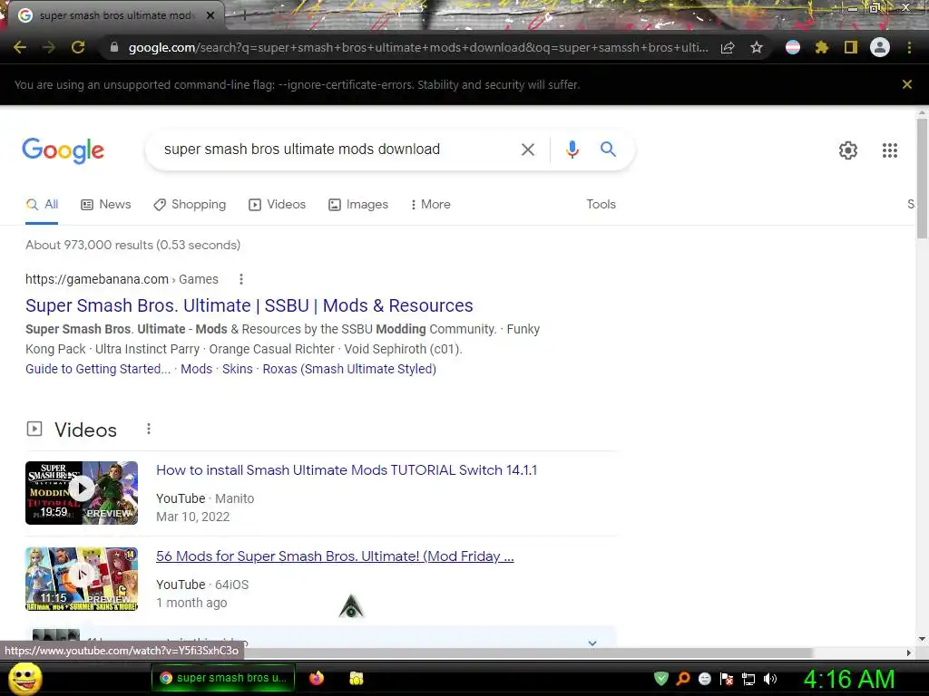Bookmark this page with the star
Image resolution: width=929 pixels, height=696 pixels.
pos(757,47)
